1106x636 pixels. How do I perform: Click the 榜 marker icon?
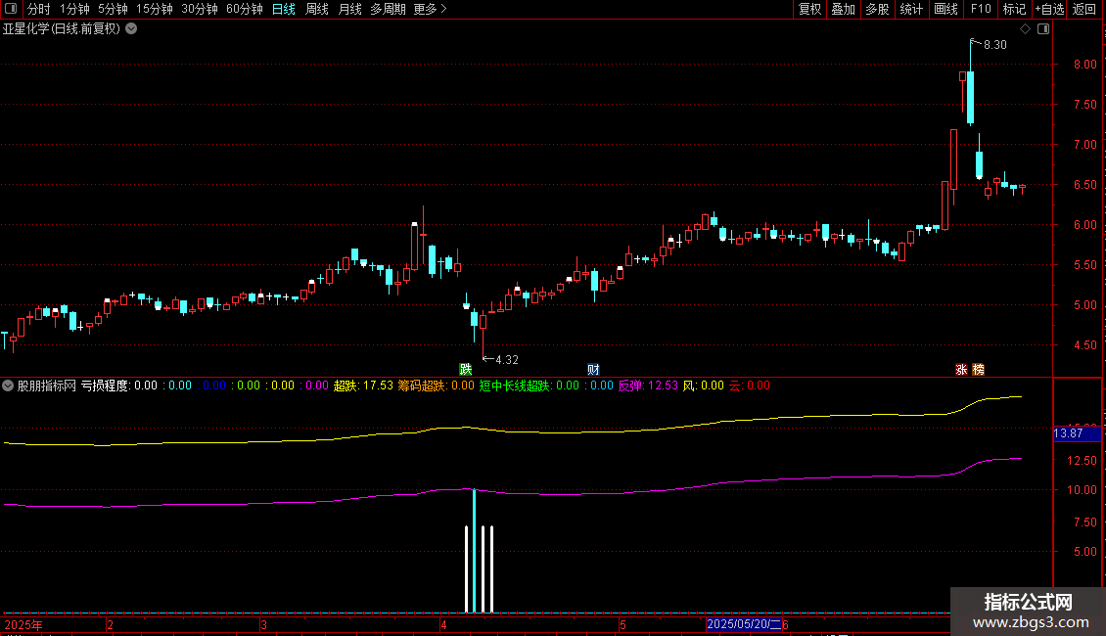(x=979, y=370)
